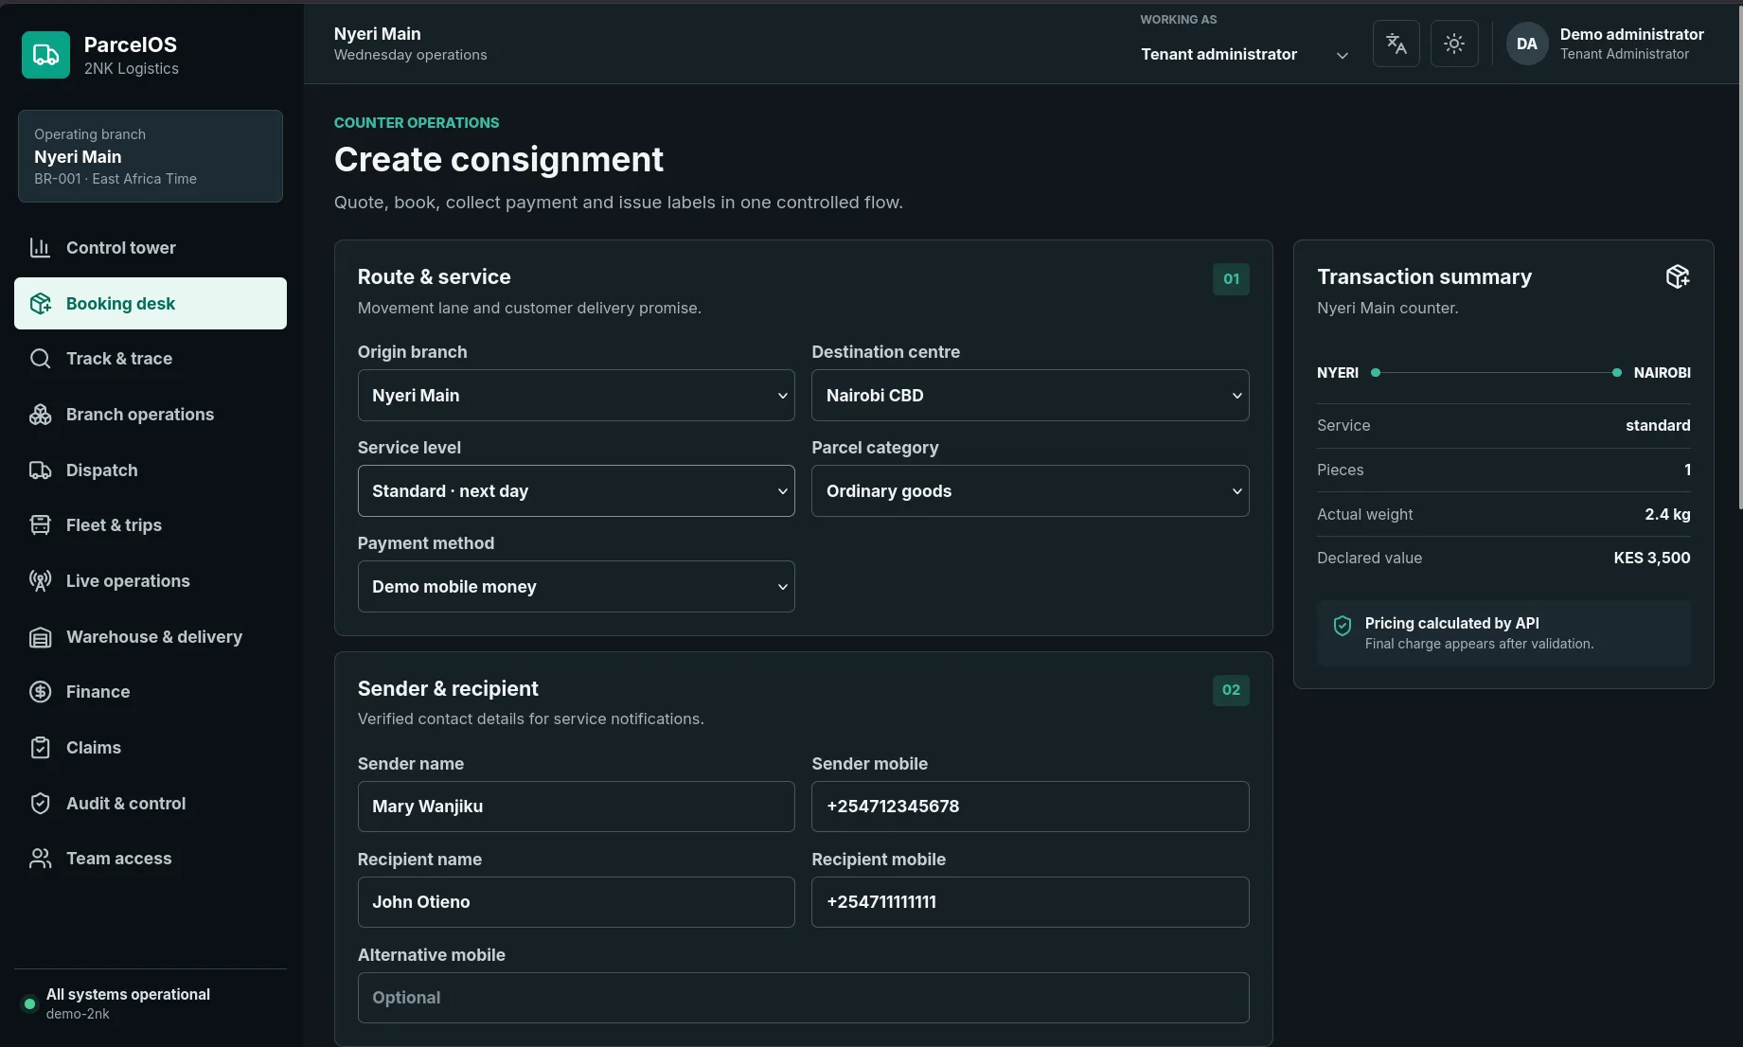This screenshot has width=1743, height=1047.
Task: Open the Parcel category dropdown
Action: [x=1030, y=491]
